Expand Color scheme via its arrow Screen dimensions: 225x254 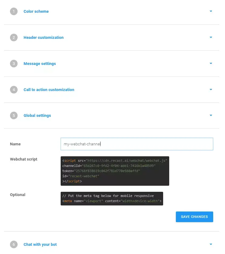click(211, 11)
